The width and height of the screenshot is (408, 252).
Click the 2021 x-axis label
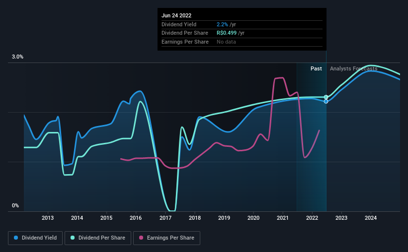tap(283, 218)
